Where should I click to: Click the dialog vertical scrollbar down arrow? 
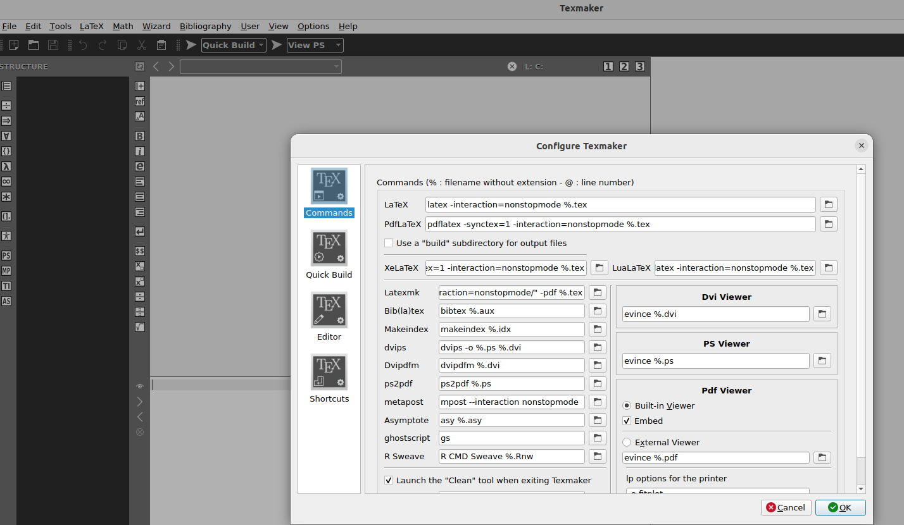tap(861, 489)
